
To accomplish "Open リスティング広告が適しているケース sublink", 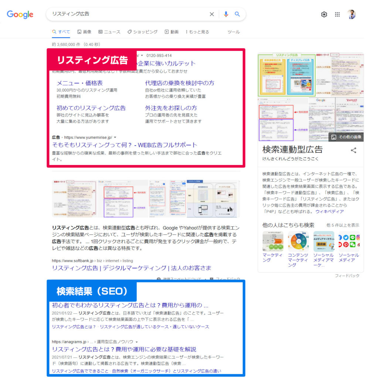I will click(x=154, y=327).
